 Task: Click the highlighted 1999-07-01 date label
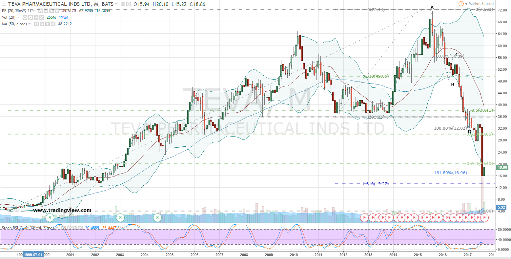[x=33, y=255]
